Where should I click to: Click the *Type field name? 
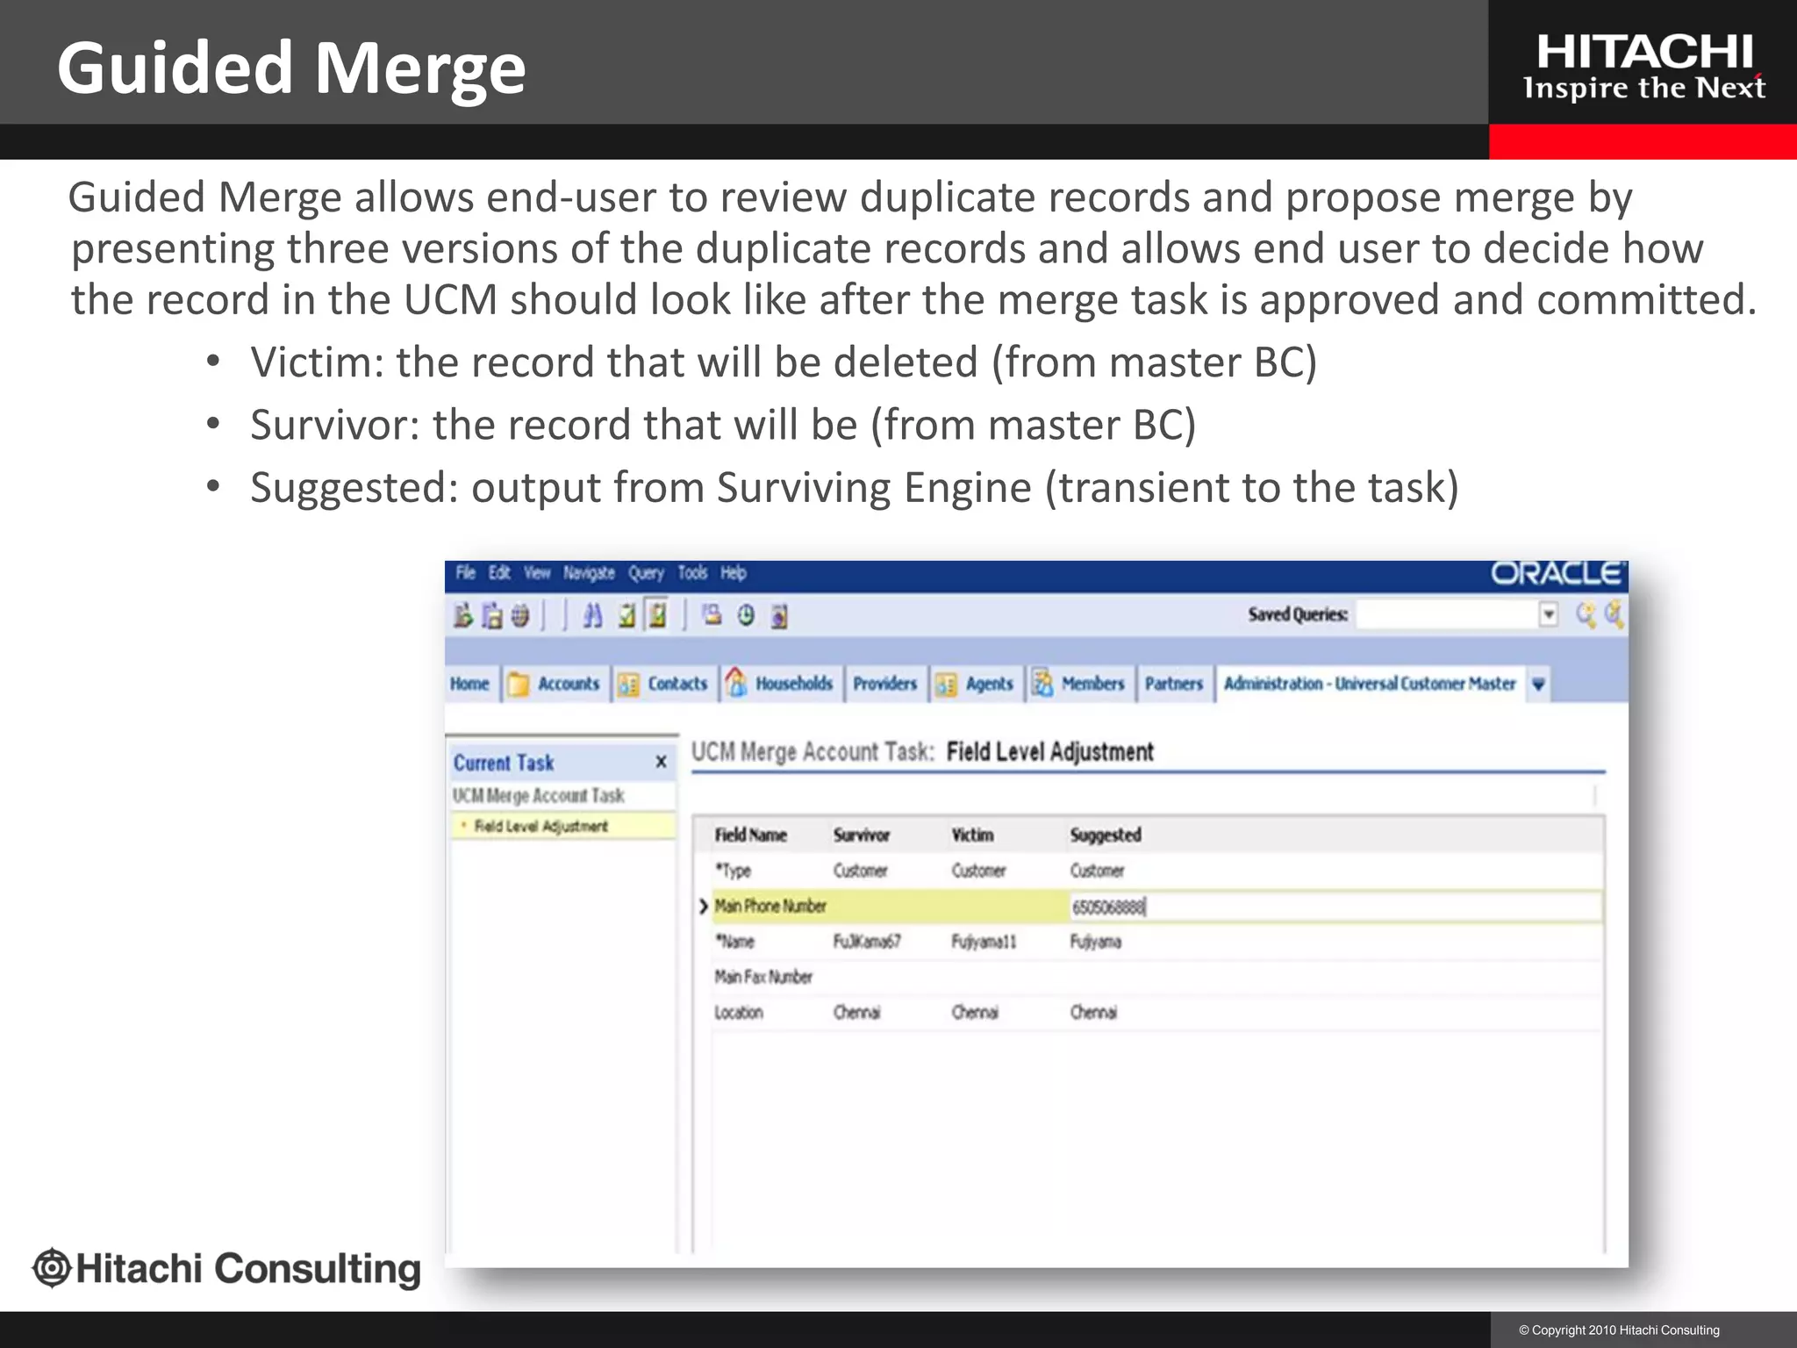pos(733,871)
